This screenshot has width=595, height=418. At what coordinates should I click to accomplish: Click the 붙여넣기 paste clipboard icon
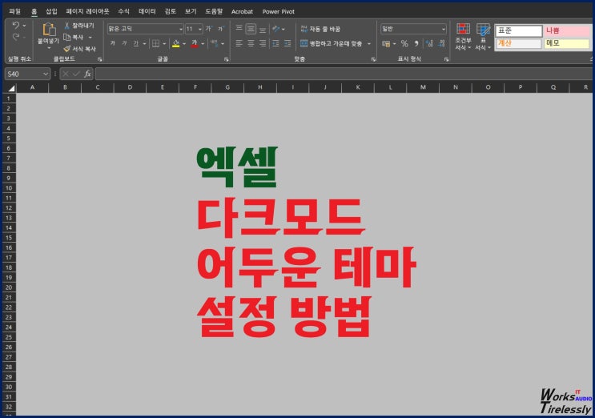pyautogui.click(x=49, y=30)
